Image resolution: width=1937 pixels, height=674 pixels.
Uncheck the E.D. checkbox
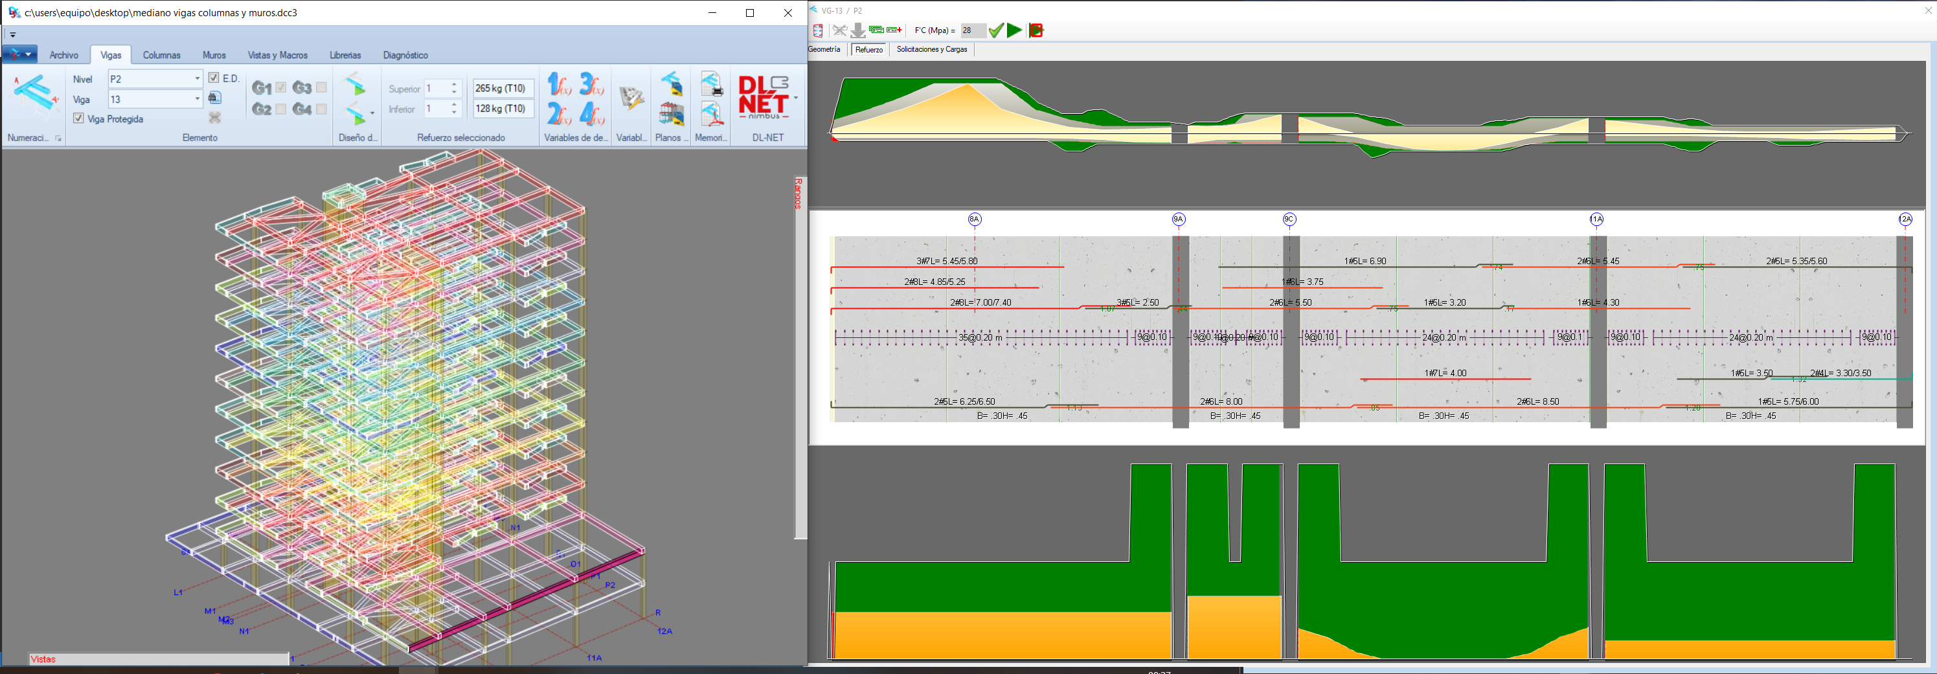[x=214, y=78]
